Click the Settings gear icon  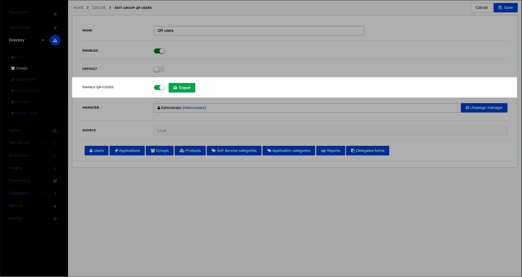55,219
